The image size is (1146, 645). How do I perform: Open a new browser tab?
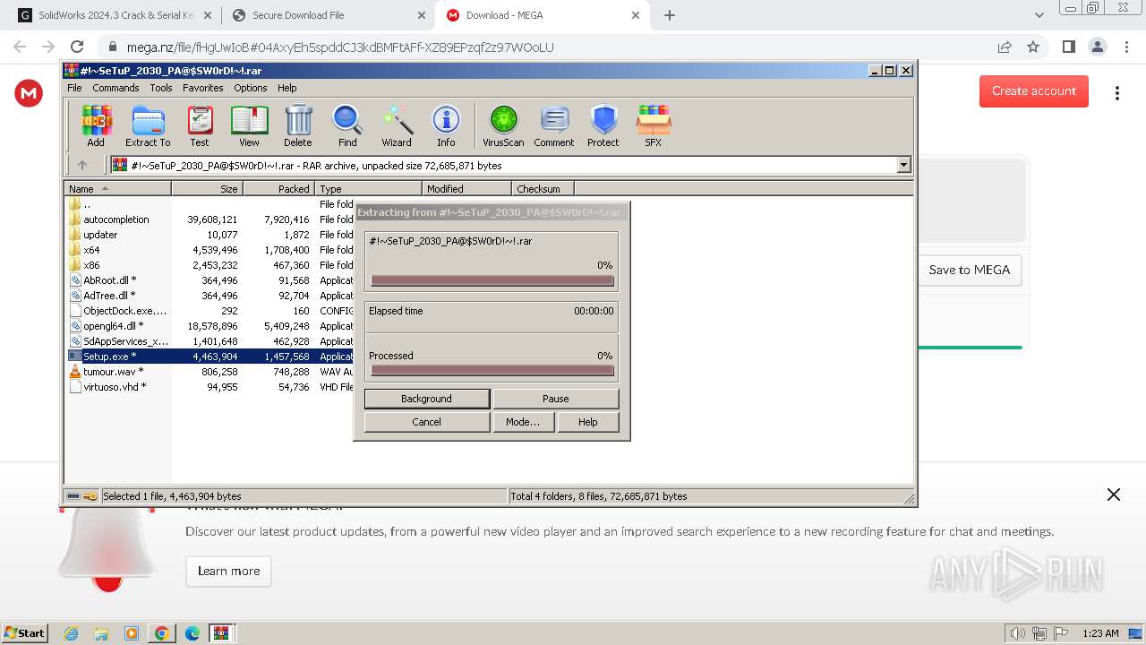click(670, 15)
